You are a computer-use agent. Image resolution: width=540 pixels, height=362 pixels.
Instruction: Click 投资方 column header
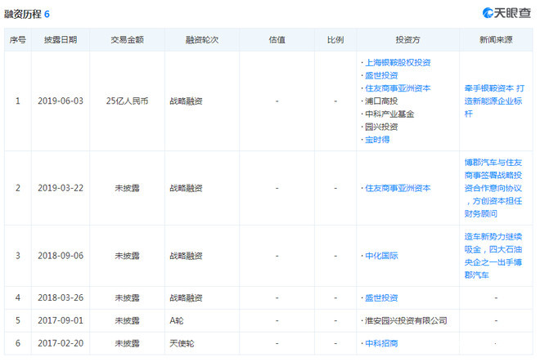pos(407,40)
